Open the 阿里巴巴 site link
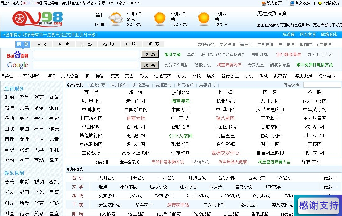Screen dimensions: 342x216 [225, 136]
